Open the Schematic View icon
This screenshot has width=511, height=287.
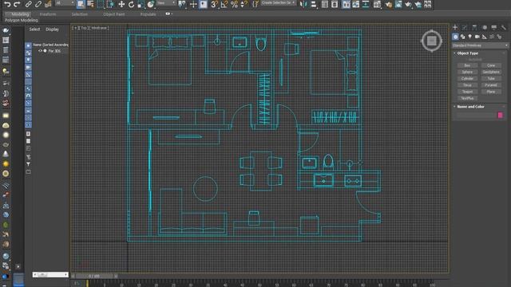pos(366,4)
